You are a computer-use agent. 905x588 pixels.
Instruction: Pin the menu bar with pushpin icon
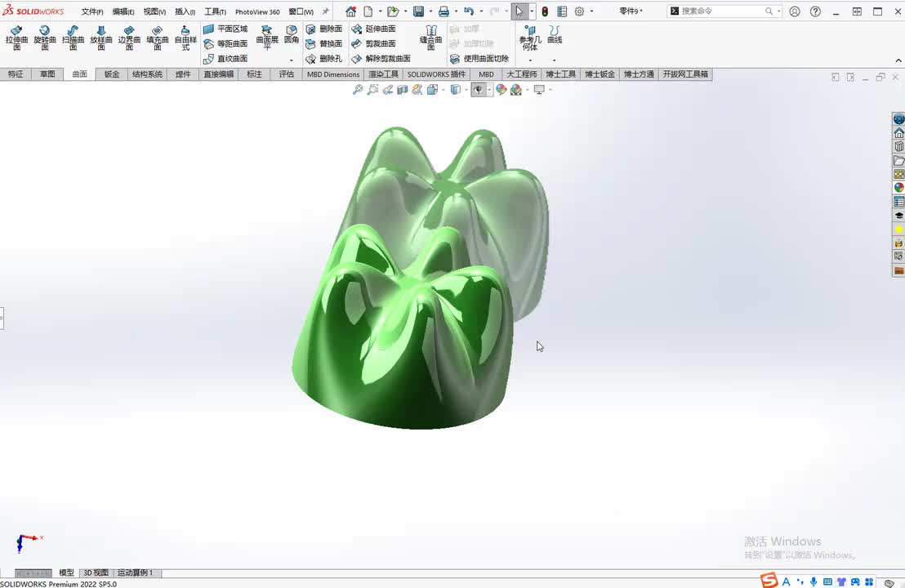pyautogui.click(x=326, y=11)
